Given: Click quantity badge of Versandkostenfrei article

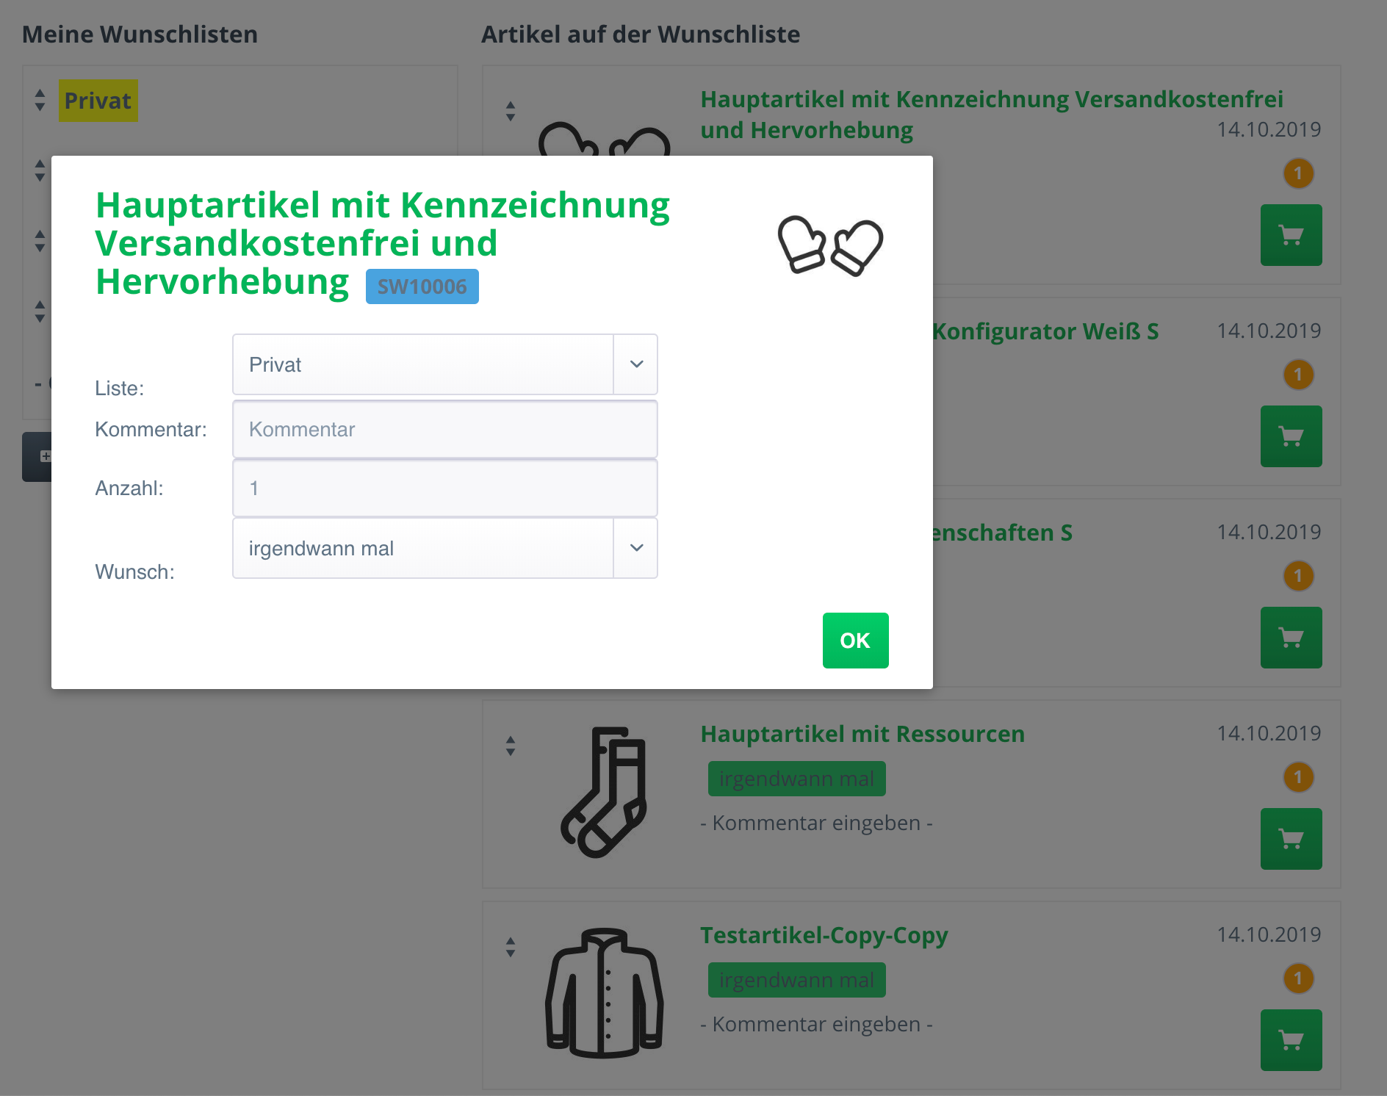Looking at the screenshot, I should [x=1298, y=173].
